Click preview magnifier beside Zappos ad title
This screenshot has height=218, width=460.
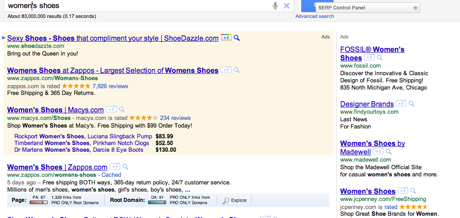237,70
